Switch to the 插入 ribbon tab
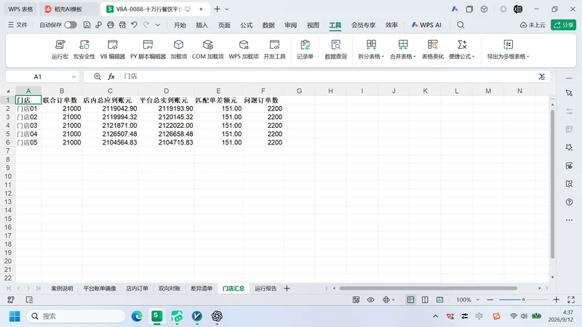 coord(202,25)
